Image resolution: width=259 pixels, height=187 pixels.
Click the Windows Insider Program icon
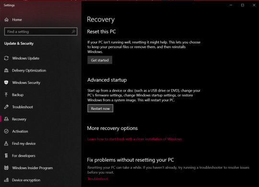click(x=6, y=168)
